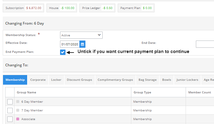Click Membership type in 7 Day Member row

tap(142, 110)
